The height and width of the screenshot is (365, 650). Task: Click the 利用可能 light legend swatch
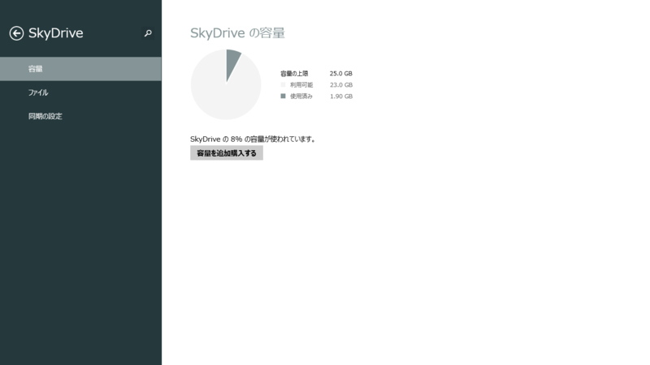point(283,85)
